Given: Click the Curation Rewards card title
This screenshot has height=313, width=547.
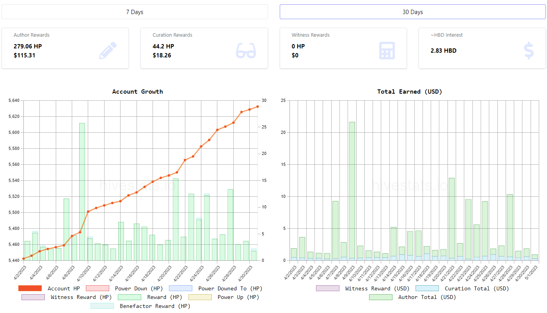Looking at the screenshot, I should [x=172, y=35].
